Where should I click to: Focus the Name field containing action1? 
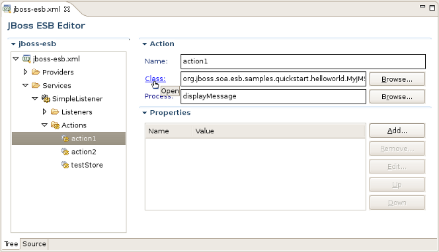[303, 61]
